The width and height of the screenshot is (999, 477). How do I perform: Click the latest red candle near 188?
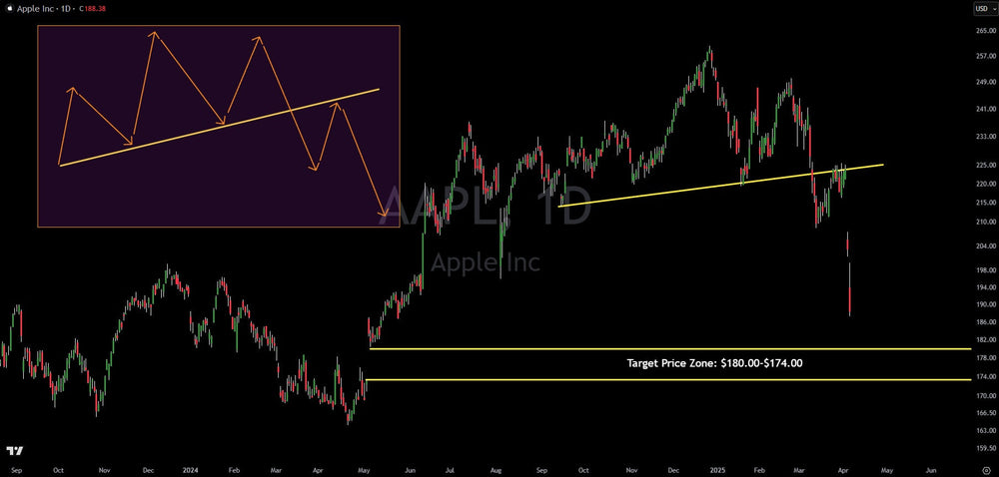pos(850,297)
